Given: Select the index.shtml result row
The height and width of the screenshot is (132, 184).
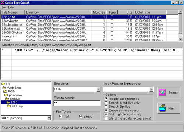Looking at the screenshot, I should click(x=84, y=36).
